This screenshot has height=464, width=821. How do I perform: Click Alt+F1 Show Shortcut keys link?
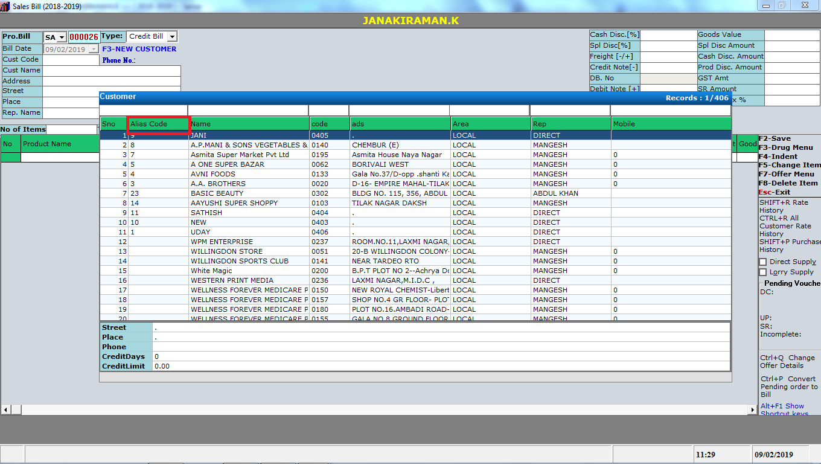click(x=783, y=410)
